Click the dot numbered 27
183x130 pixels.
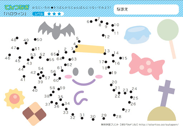(x=123, y=109)
